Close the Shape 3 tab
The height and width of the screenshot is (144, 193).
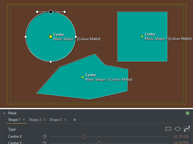(65, 119)
